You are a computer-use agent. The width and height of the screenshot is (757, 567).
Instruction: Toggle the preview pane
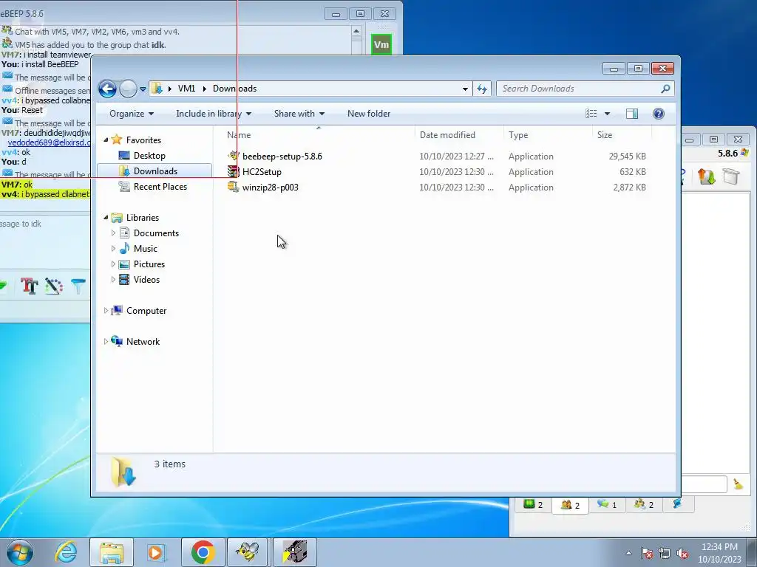point(632,114)
